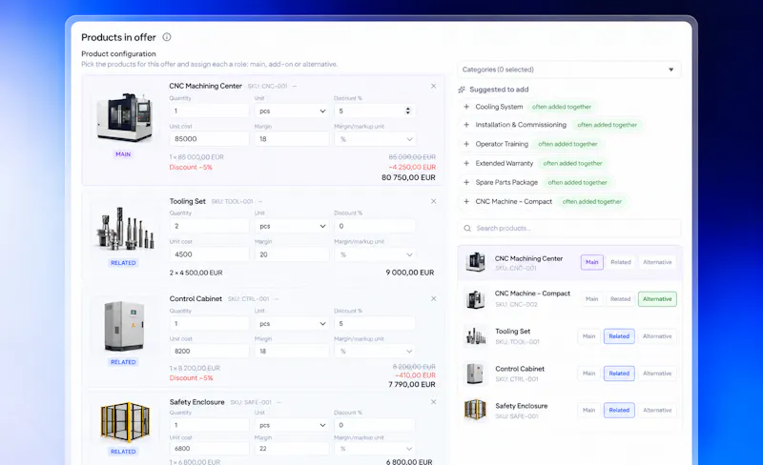Image resolution: width=763 pixels, height=465 pixels.
Task: Click the search magnifier icon
Action: tap(467, 228)
